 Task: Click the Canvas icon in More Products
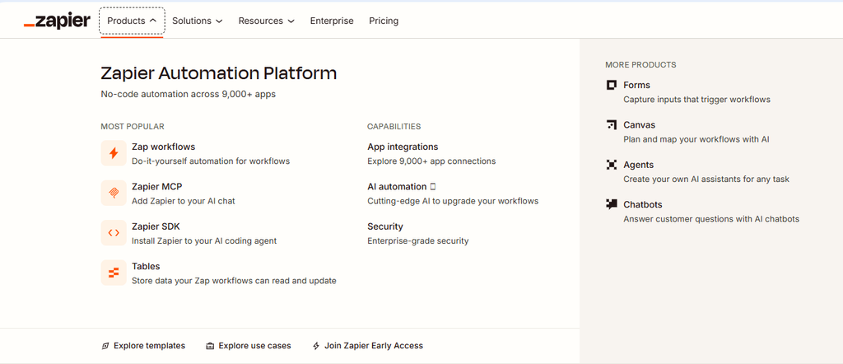pyautogui.click(x=612, y=124)
